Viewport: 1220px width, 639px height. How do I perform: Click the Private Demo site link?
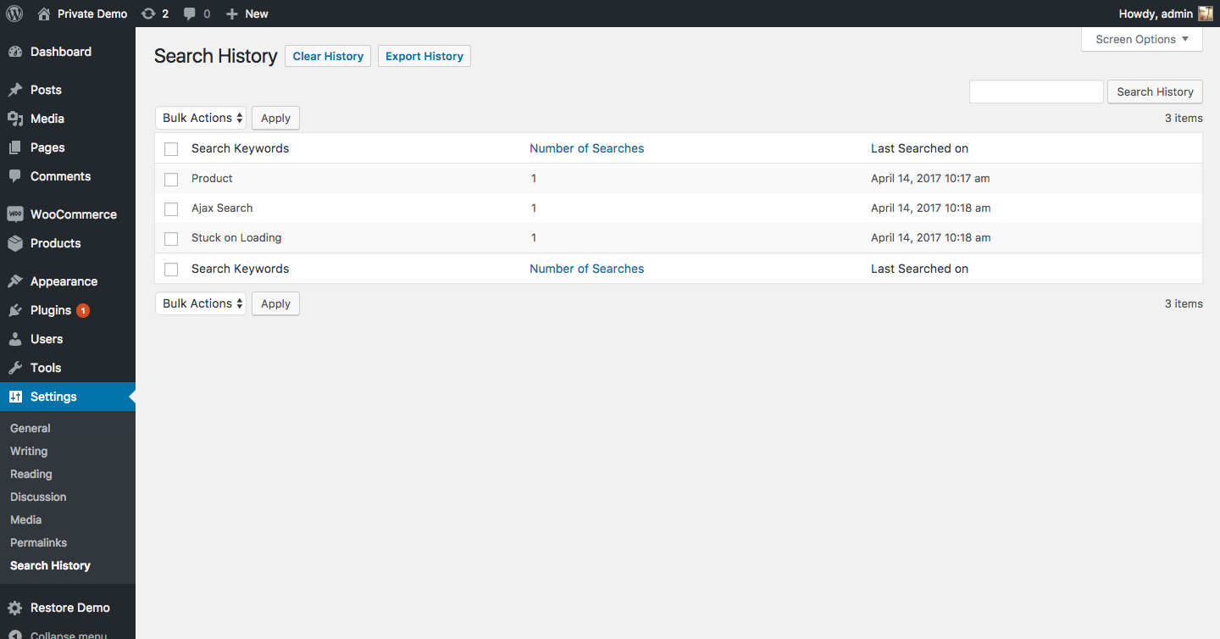(92, 14)
